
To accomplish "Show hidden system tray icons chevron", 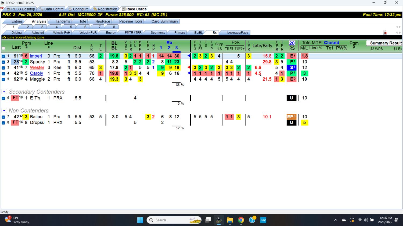I will pyautogui.click(x=336, y=220).
